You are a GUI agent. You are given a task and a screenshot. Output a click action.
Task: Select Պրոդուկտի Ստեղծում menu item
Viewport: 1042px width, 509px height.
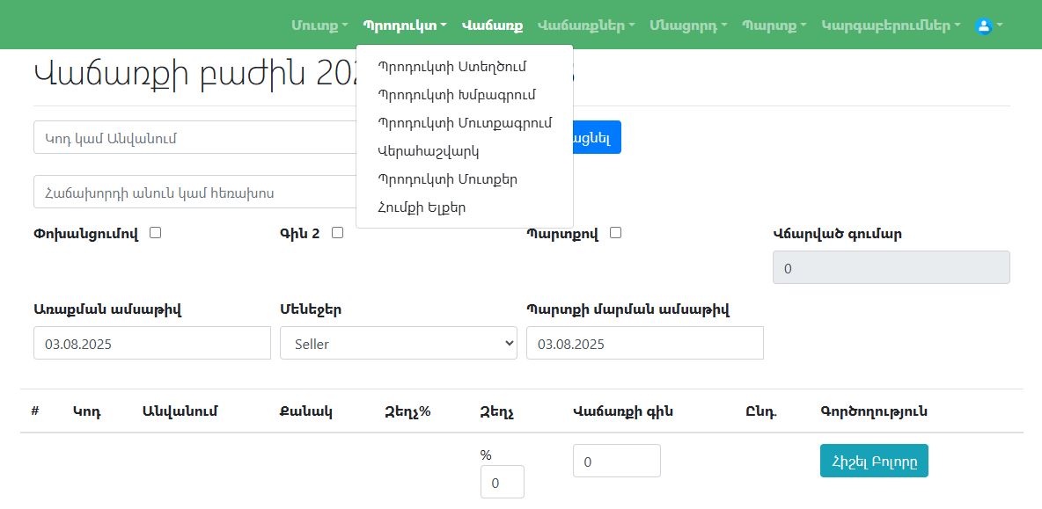[464, 66]
